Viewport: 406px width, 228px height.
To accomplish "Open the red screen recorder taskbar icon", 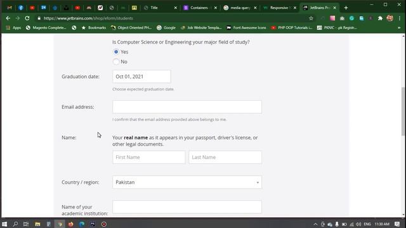I will pyautogui.click(x=104, y=224).
